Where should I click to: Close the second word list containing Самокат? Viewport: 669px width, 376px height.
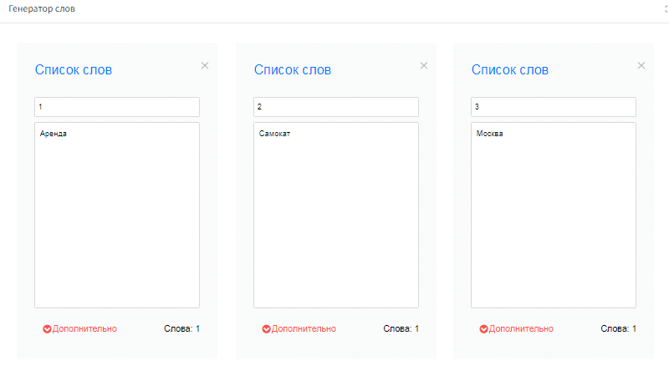[424, 65]
